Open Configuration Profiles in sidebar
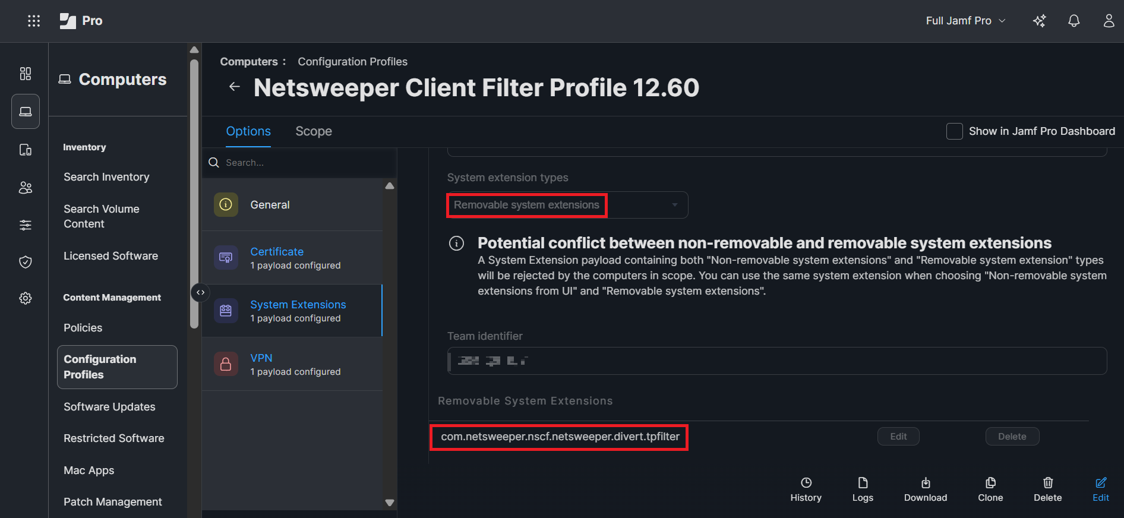 [x=117, y=367]
